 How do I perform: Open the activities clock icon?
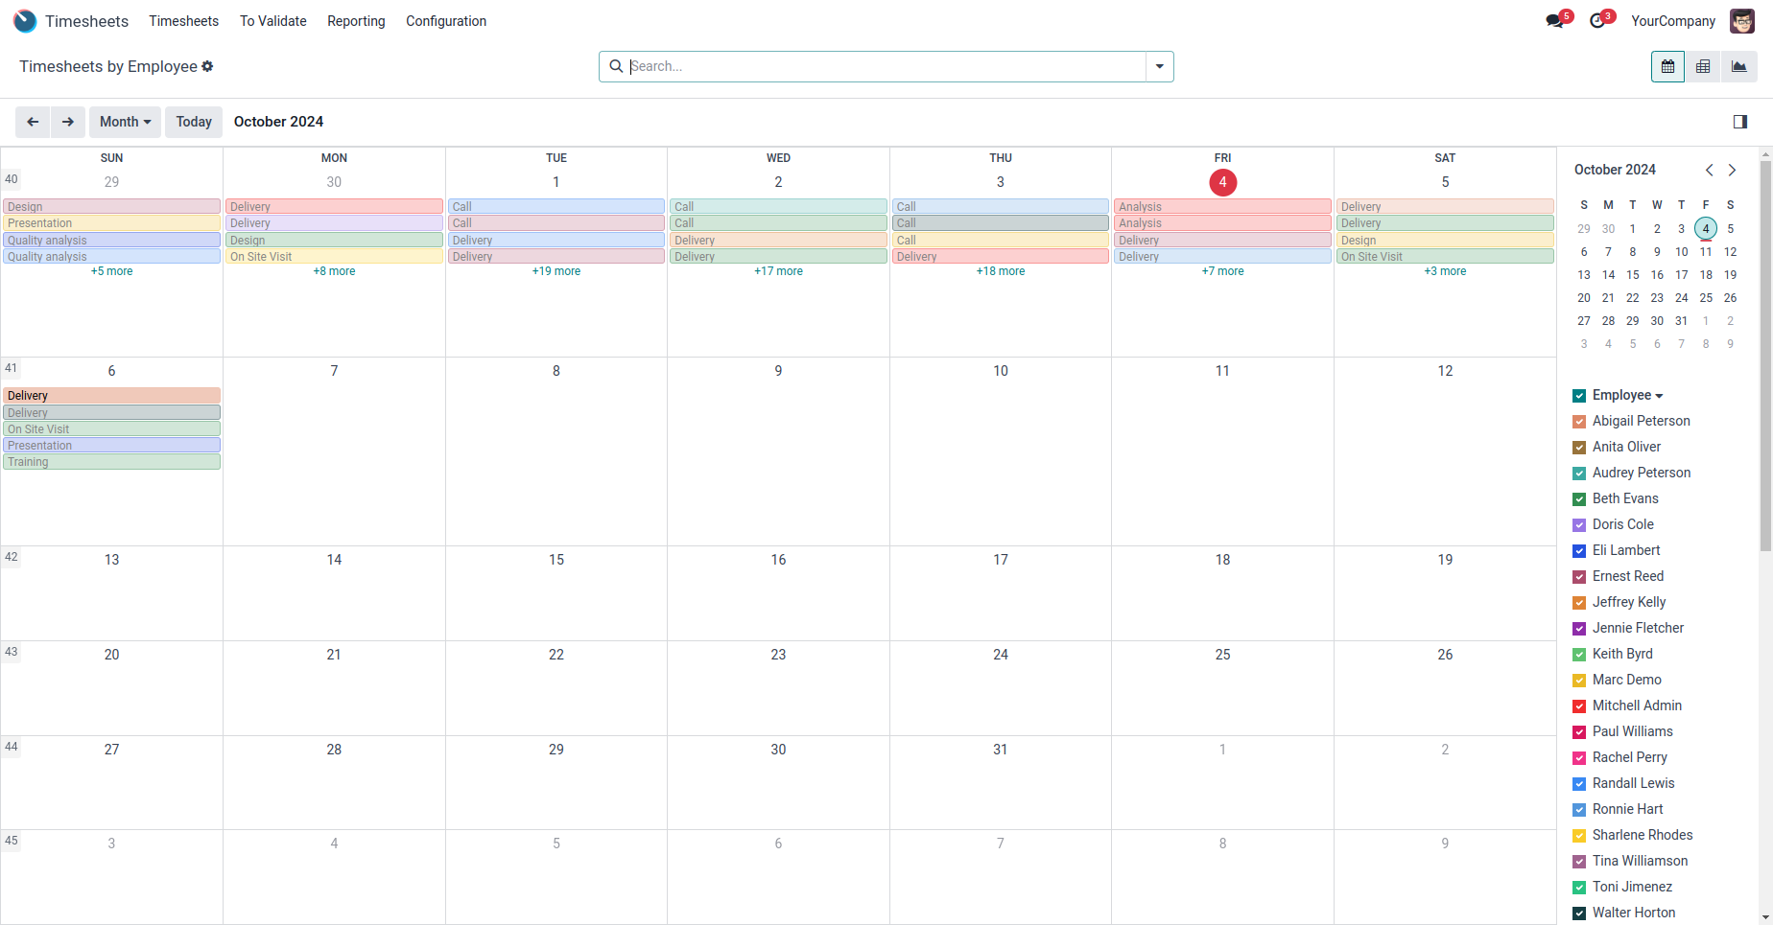click(1597, 21)
